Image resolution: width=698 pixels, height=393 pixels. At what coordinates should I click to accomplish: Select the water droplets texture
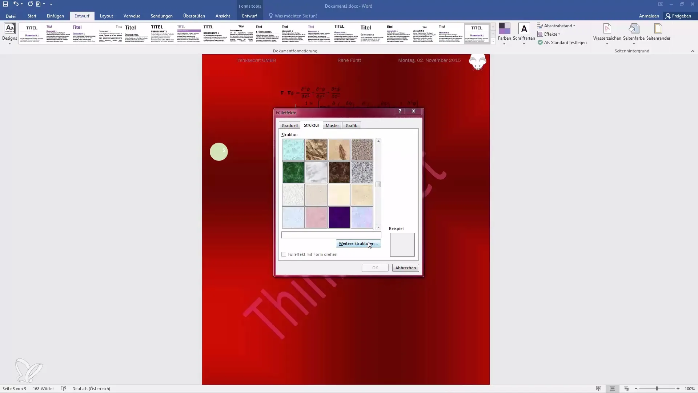point(293,150)
